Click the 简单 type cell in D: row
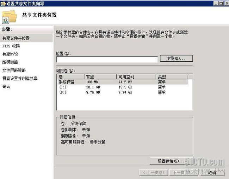Viewport: 229px width, 179px height. pyautogui.click(x=162, y=92)
